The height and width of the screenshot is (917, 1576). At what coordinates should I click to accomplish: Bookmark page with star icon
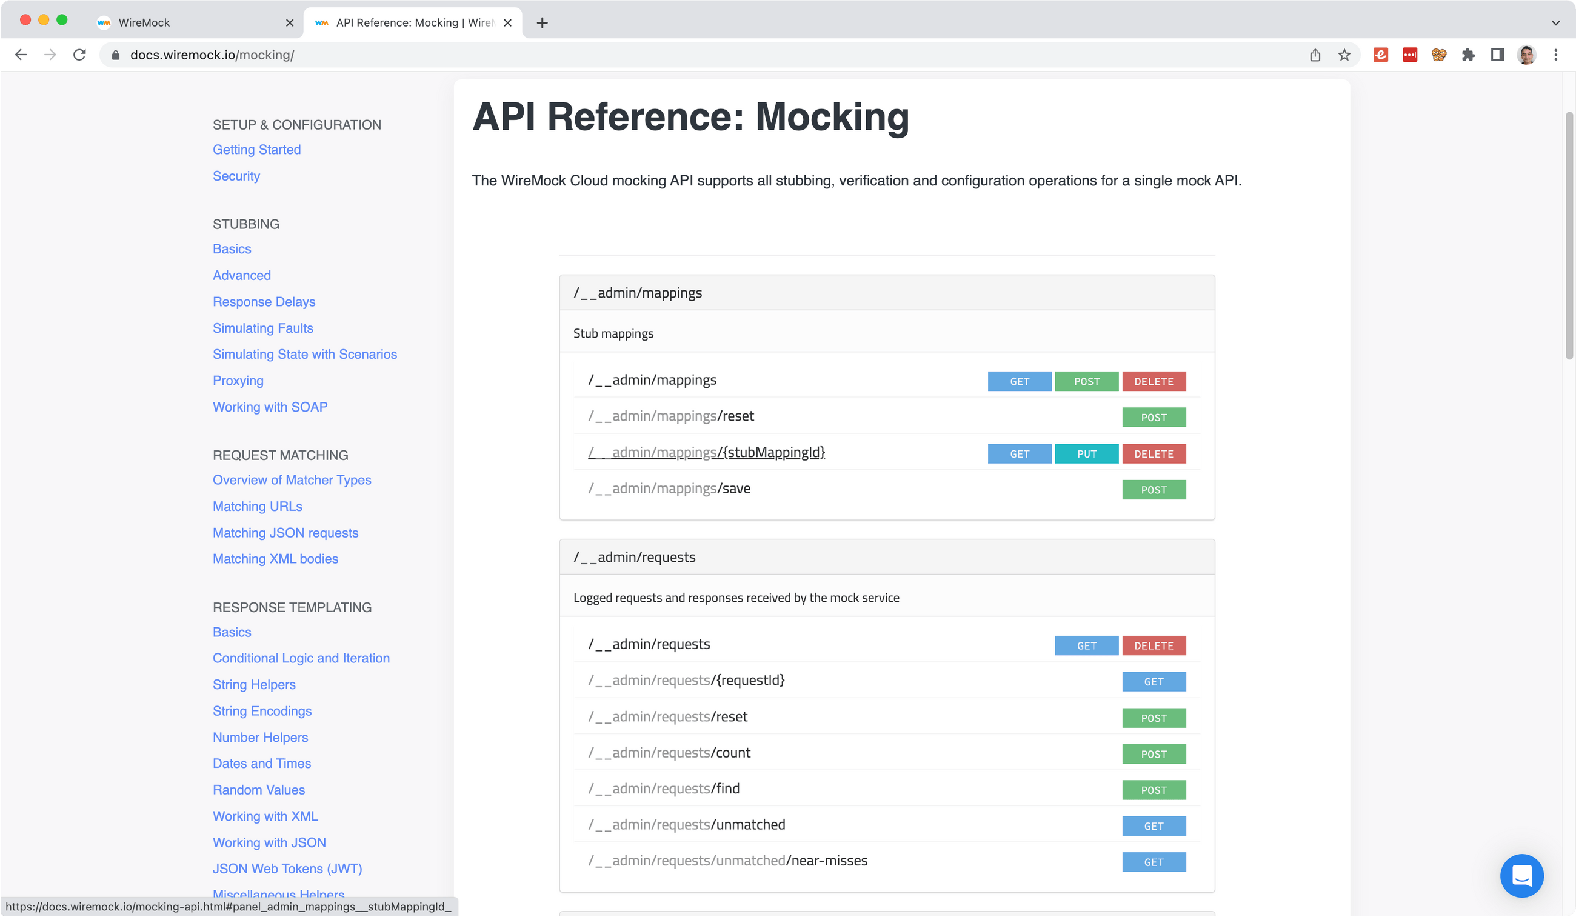point(1344,55)
